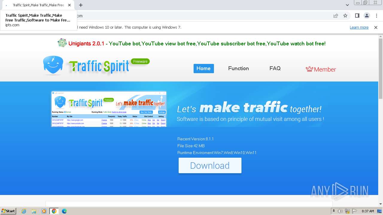383x215 pixels.
Task: Dismiss the Windows 10 requirement notification bar
Action: pyautogui.click(x=376, y=27)
